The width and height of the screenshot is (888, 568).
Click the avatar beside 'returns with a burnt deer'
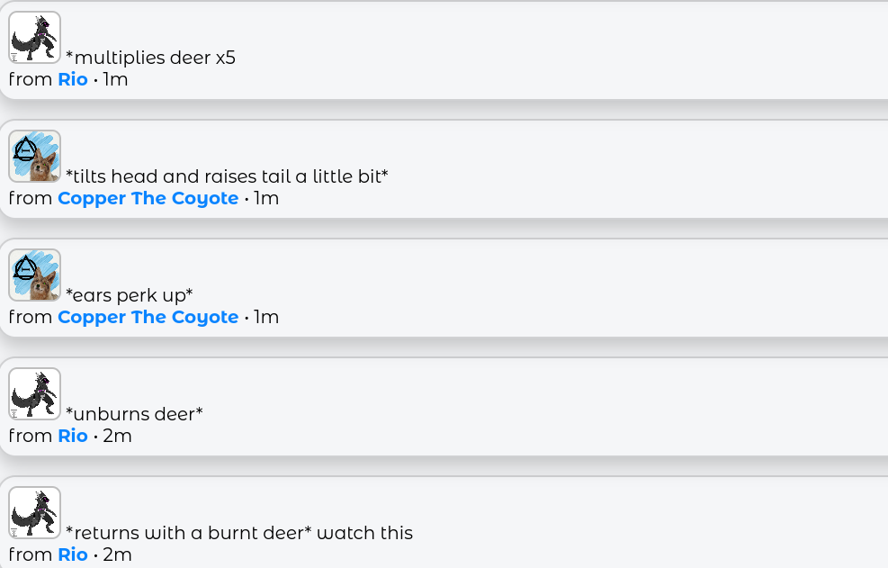click(x=34, y=513)
